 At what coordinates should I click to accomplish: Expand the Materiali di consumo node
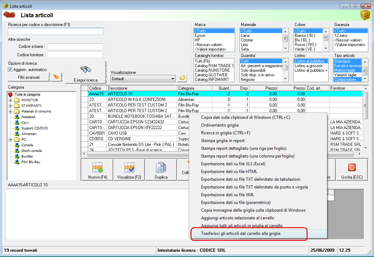click(x=10, y=111)
